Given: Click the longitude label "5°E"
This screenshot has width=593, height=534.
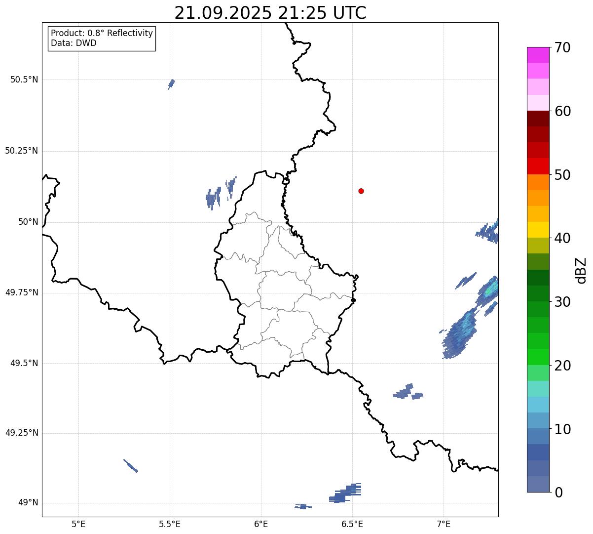Looking at the screenshot, I should [78, 524].
